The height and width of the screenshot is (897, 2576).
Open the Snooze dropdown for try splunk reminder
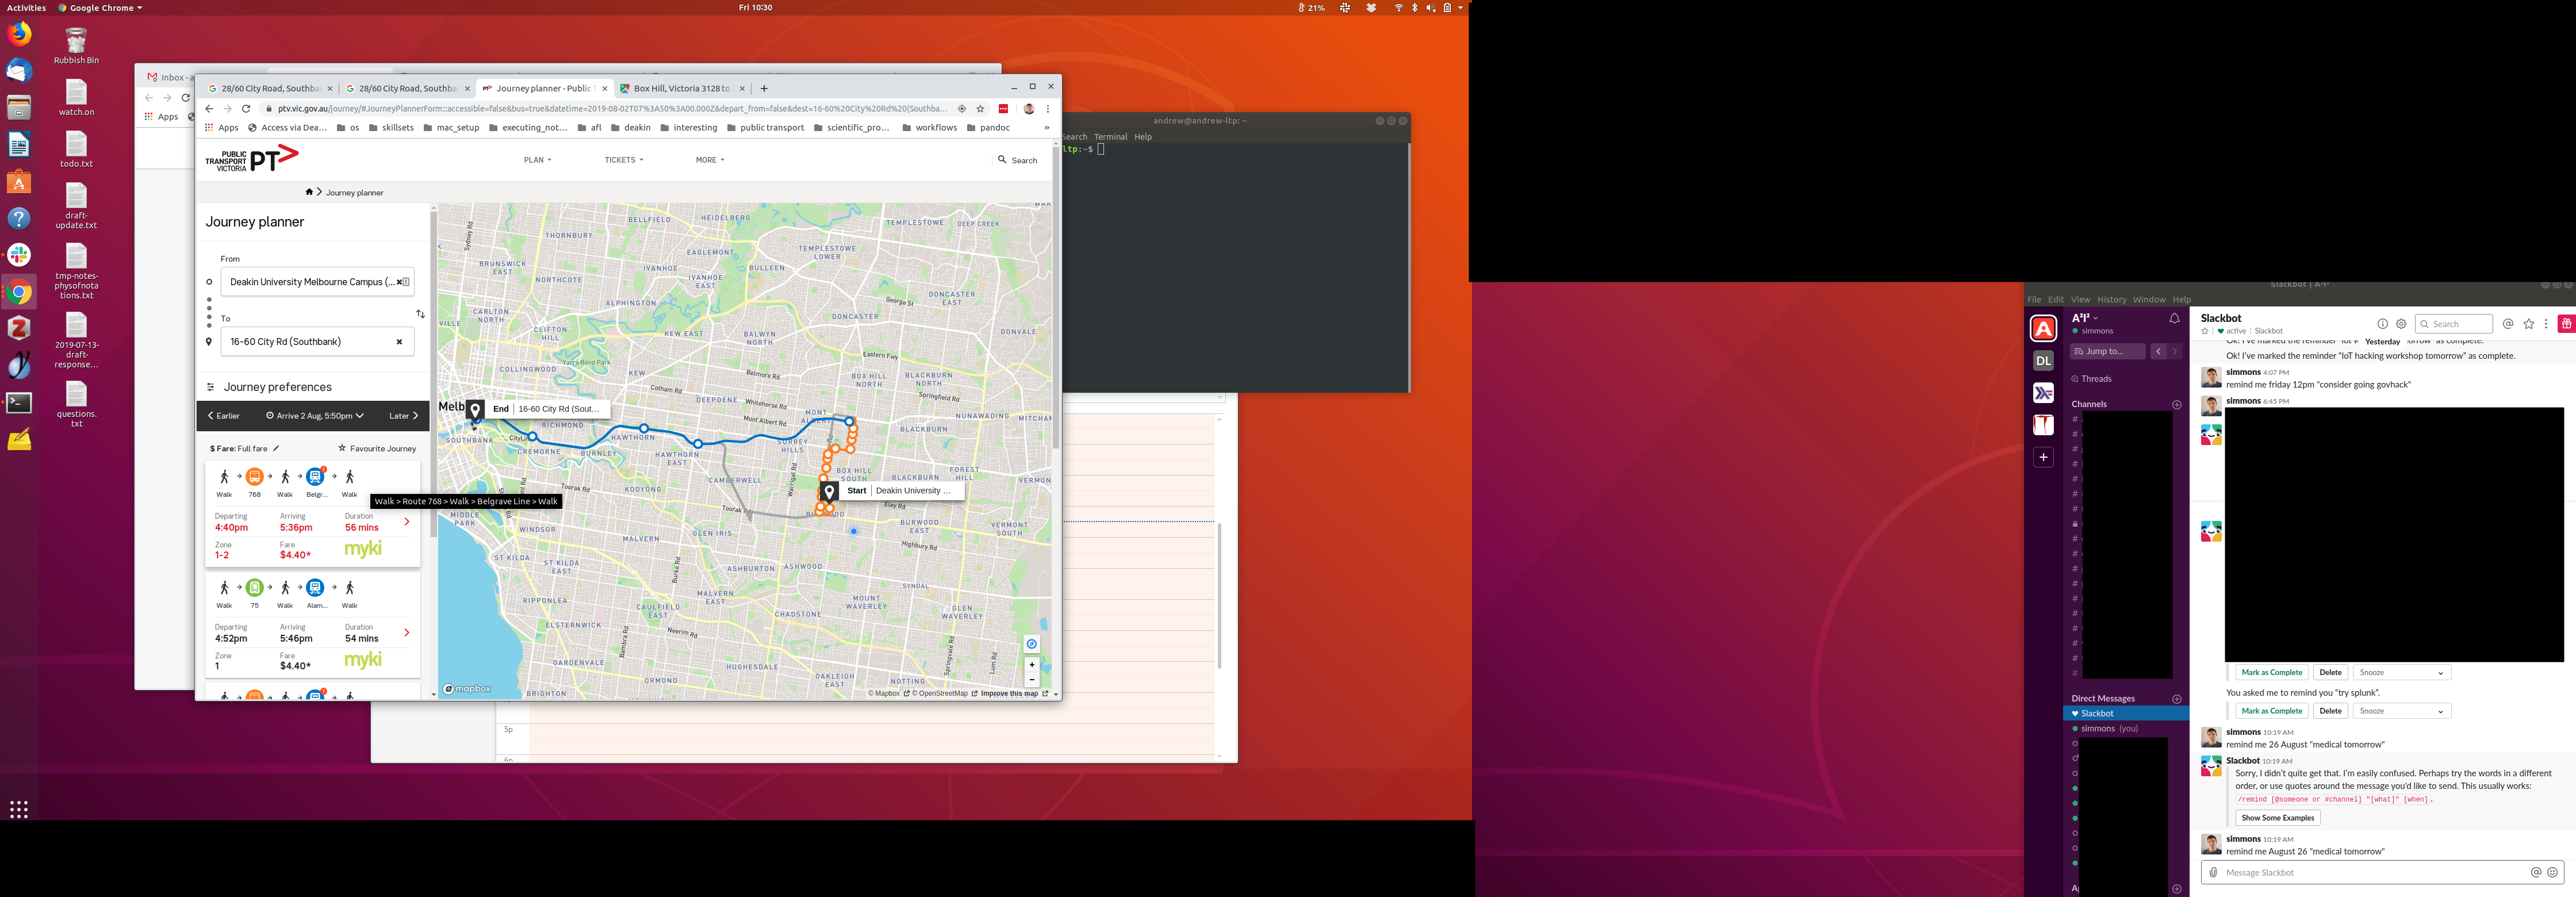coord(2401,711)
